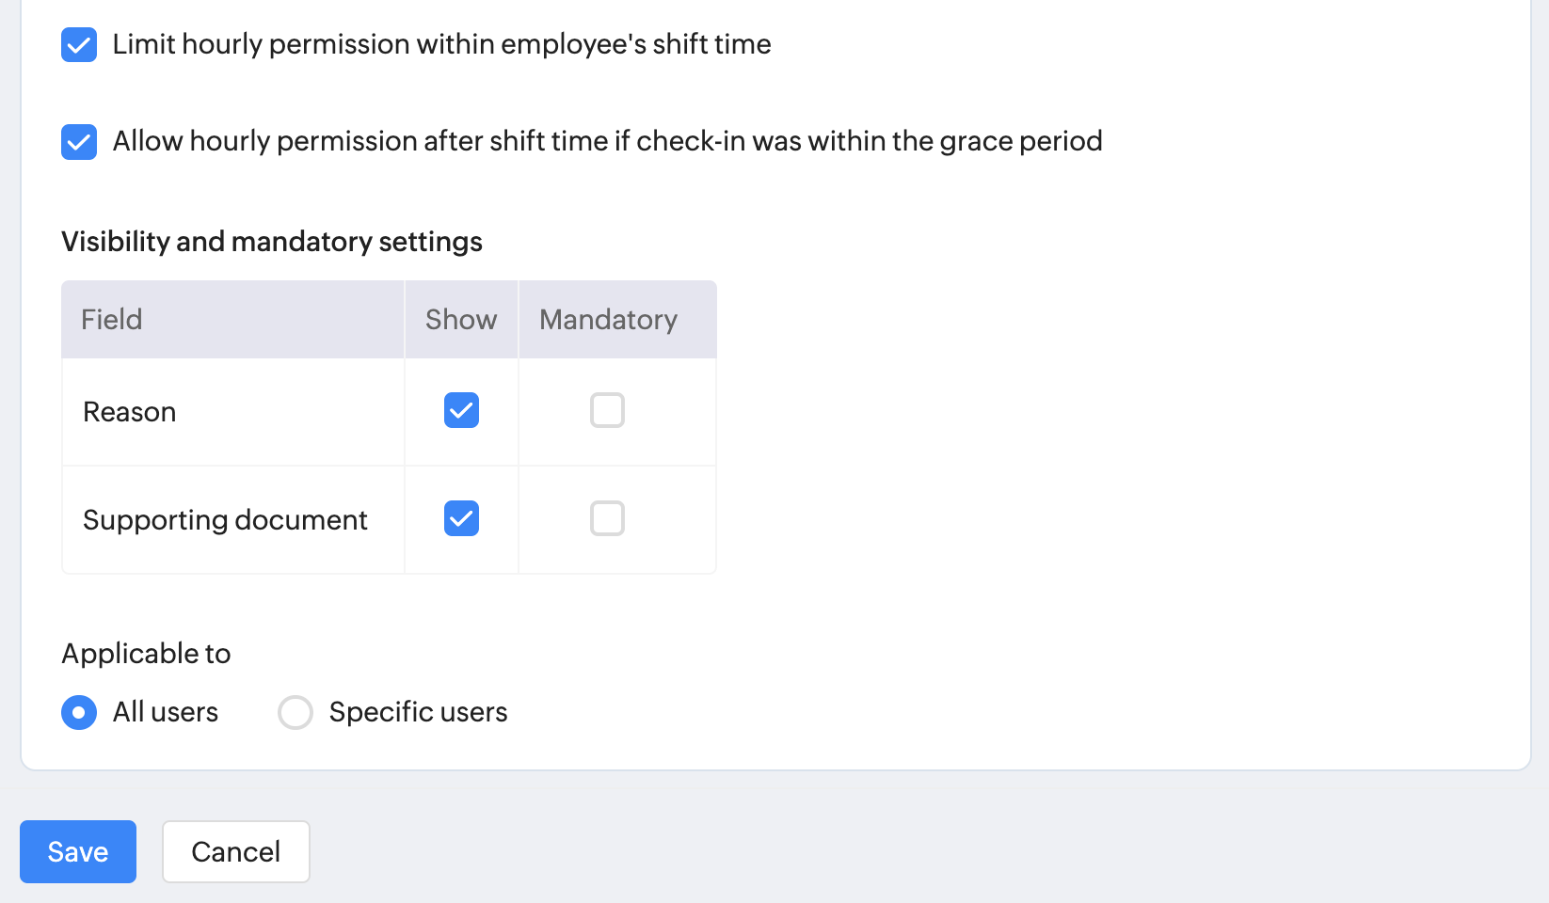The width and height of the screenshot is (1549, 903).
Task: Make the Reason field mandatory
Action: pos(607,410)
